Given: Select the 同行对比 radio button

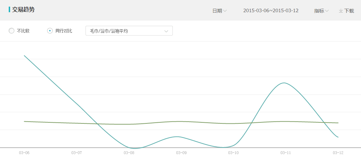Looking at the screenshot, I should (x=50, y=31).
